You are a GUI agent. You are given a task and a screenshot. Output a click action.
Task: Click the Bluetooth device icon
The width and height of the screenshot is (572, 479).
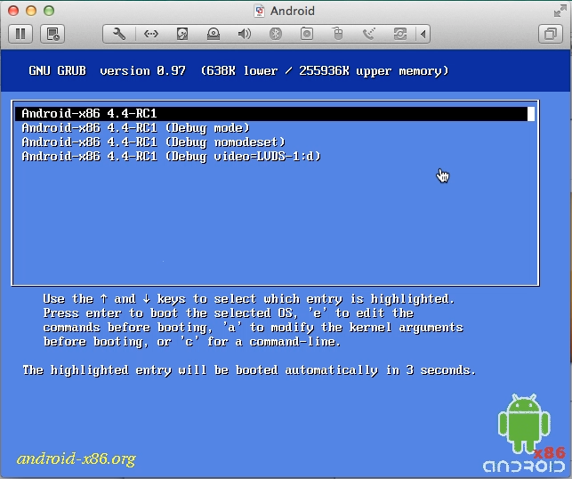coord(276,34)
